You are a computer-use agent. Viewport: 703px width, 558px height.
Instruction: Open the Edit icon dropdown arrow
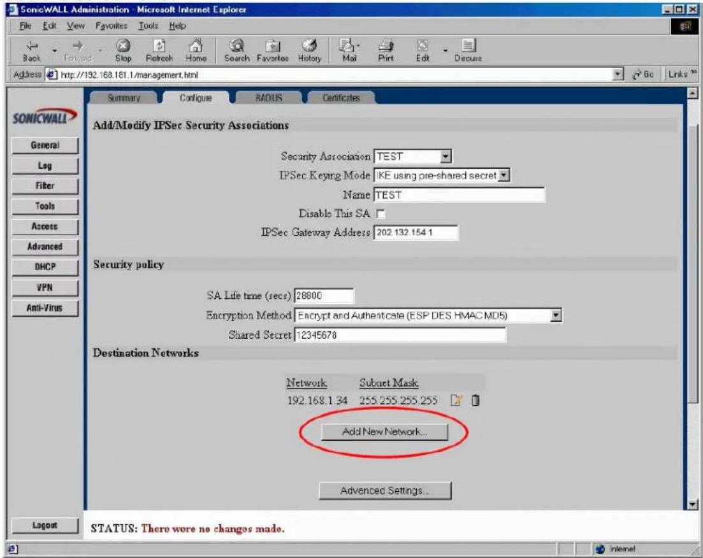tap(446, 51)
